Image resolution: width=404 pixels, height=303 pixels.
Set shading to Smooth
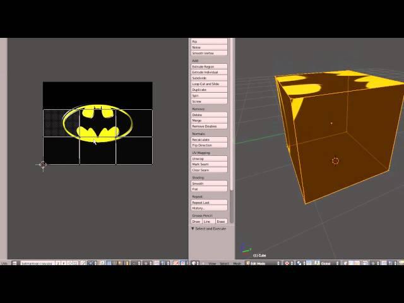(x=209, y=184)
